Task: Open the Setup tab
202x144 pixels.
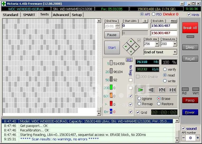Action: pyautogui.click(x=77, y=15)
